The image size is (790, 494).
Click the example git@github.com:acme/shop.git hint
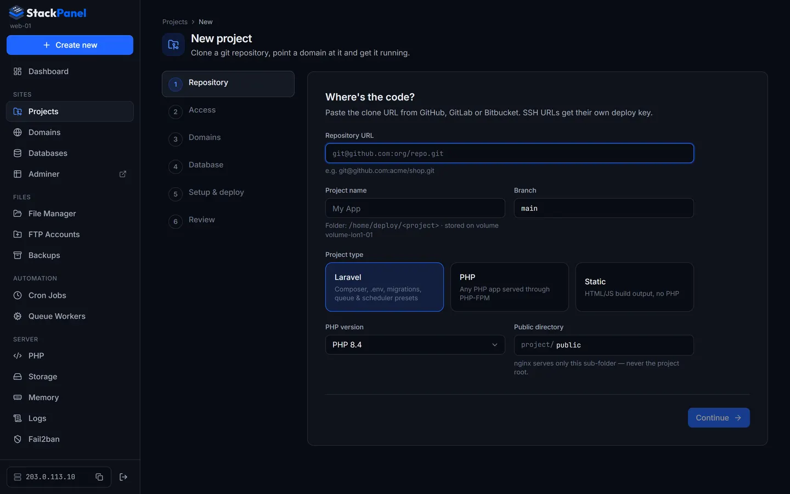pyautogui.click(x=380, y=171)
